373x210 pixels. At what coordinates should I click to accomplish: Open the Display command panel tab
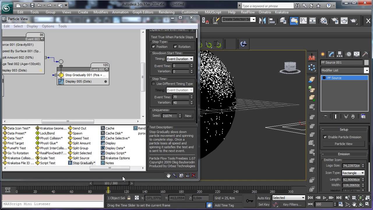click(x=357, y=54)
